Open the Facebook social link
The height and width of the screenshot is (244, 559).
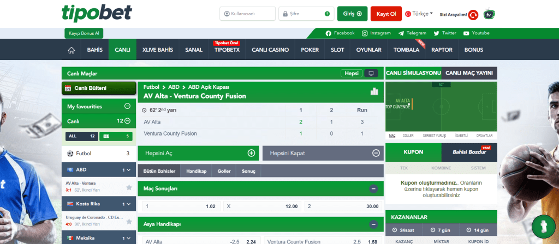[x=340, y=33]
